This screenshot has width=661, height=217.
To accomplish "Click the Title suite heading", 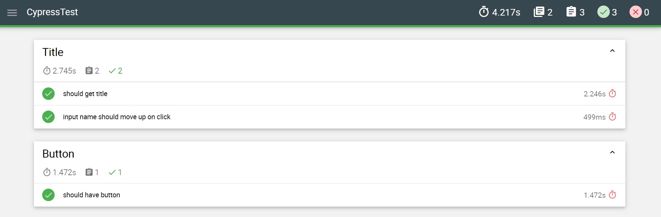I will click(53, 52).
